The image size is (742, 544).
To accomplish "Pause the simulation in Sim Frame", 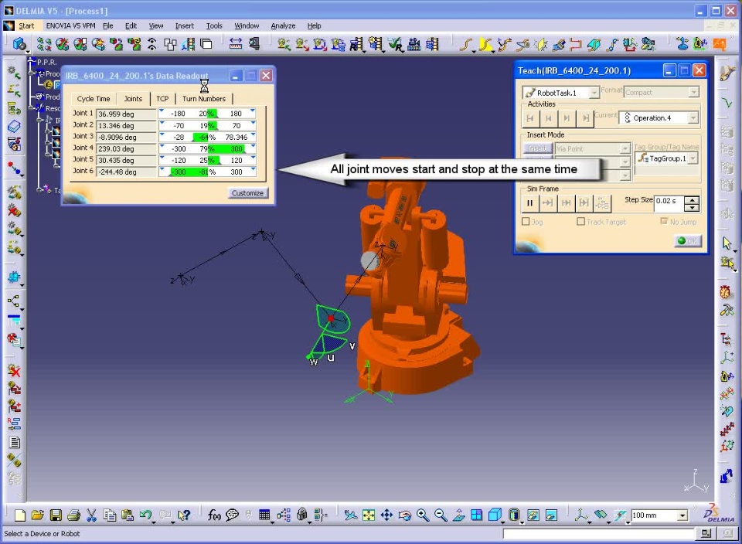I will [x=529, y=203].
